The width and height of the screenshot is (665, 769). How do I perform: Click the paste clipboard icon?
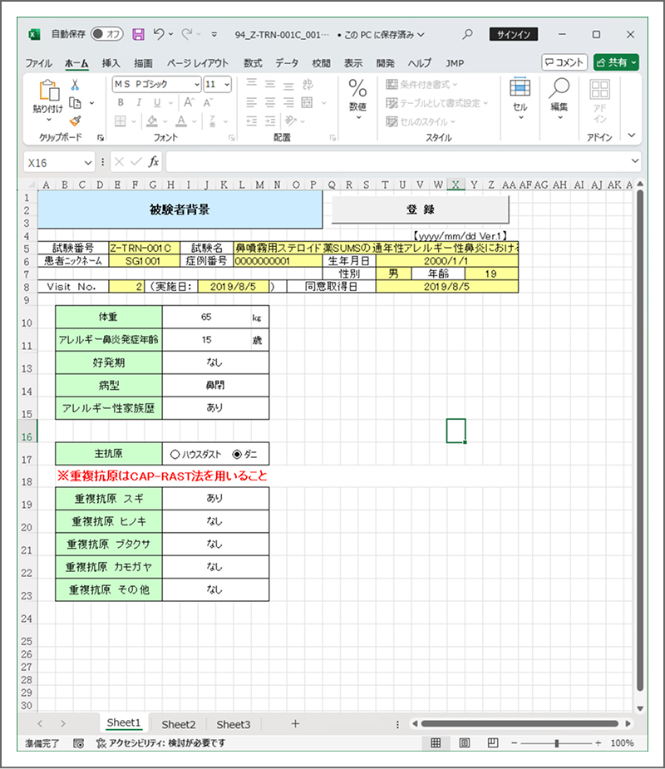tap(47, 91)
